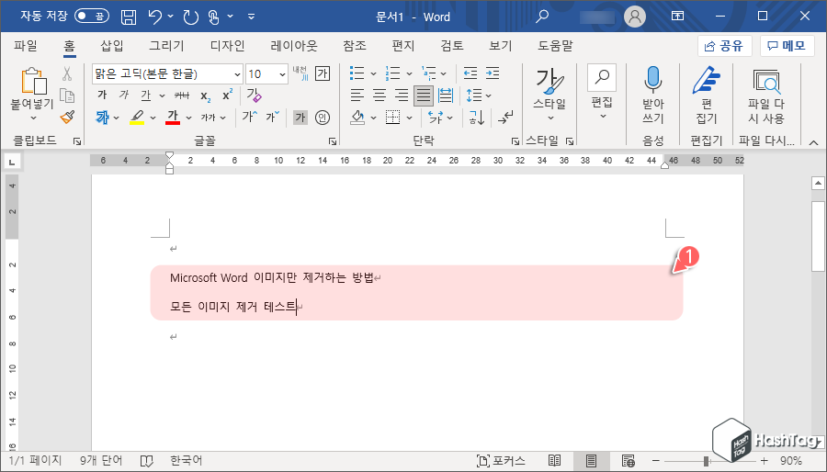Switch to the Layout tab
The height and width of the screenshot is (472, 827).
click(x=294, y=46)
